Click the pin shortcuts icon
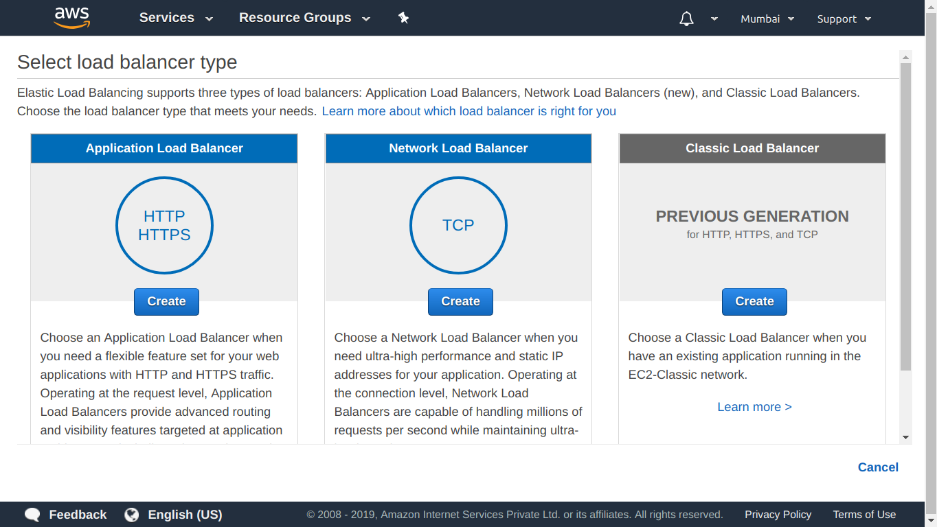 (x=404, y=18)
